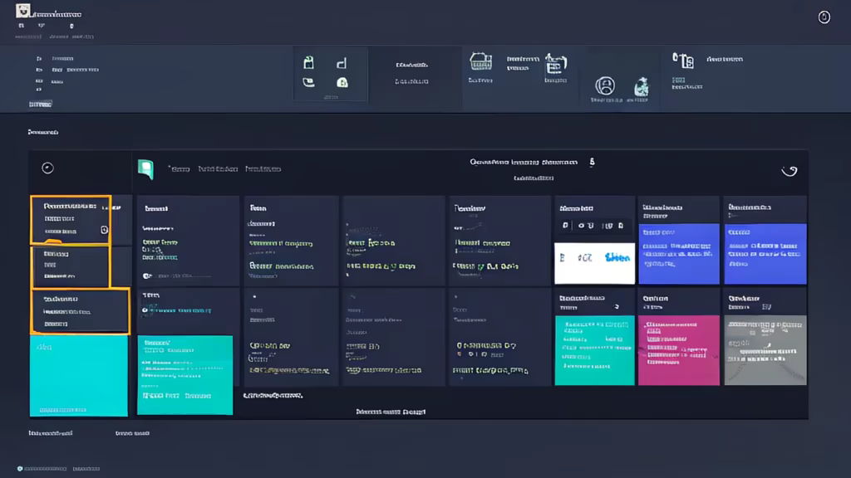Select the second orange-outlined sidebar item
The height and width of the screenshot is (478, 851).
(71, 266)
